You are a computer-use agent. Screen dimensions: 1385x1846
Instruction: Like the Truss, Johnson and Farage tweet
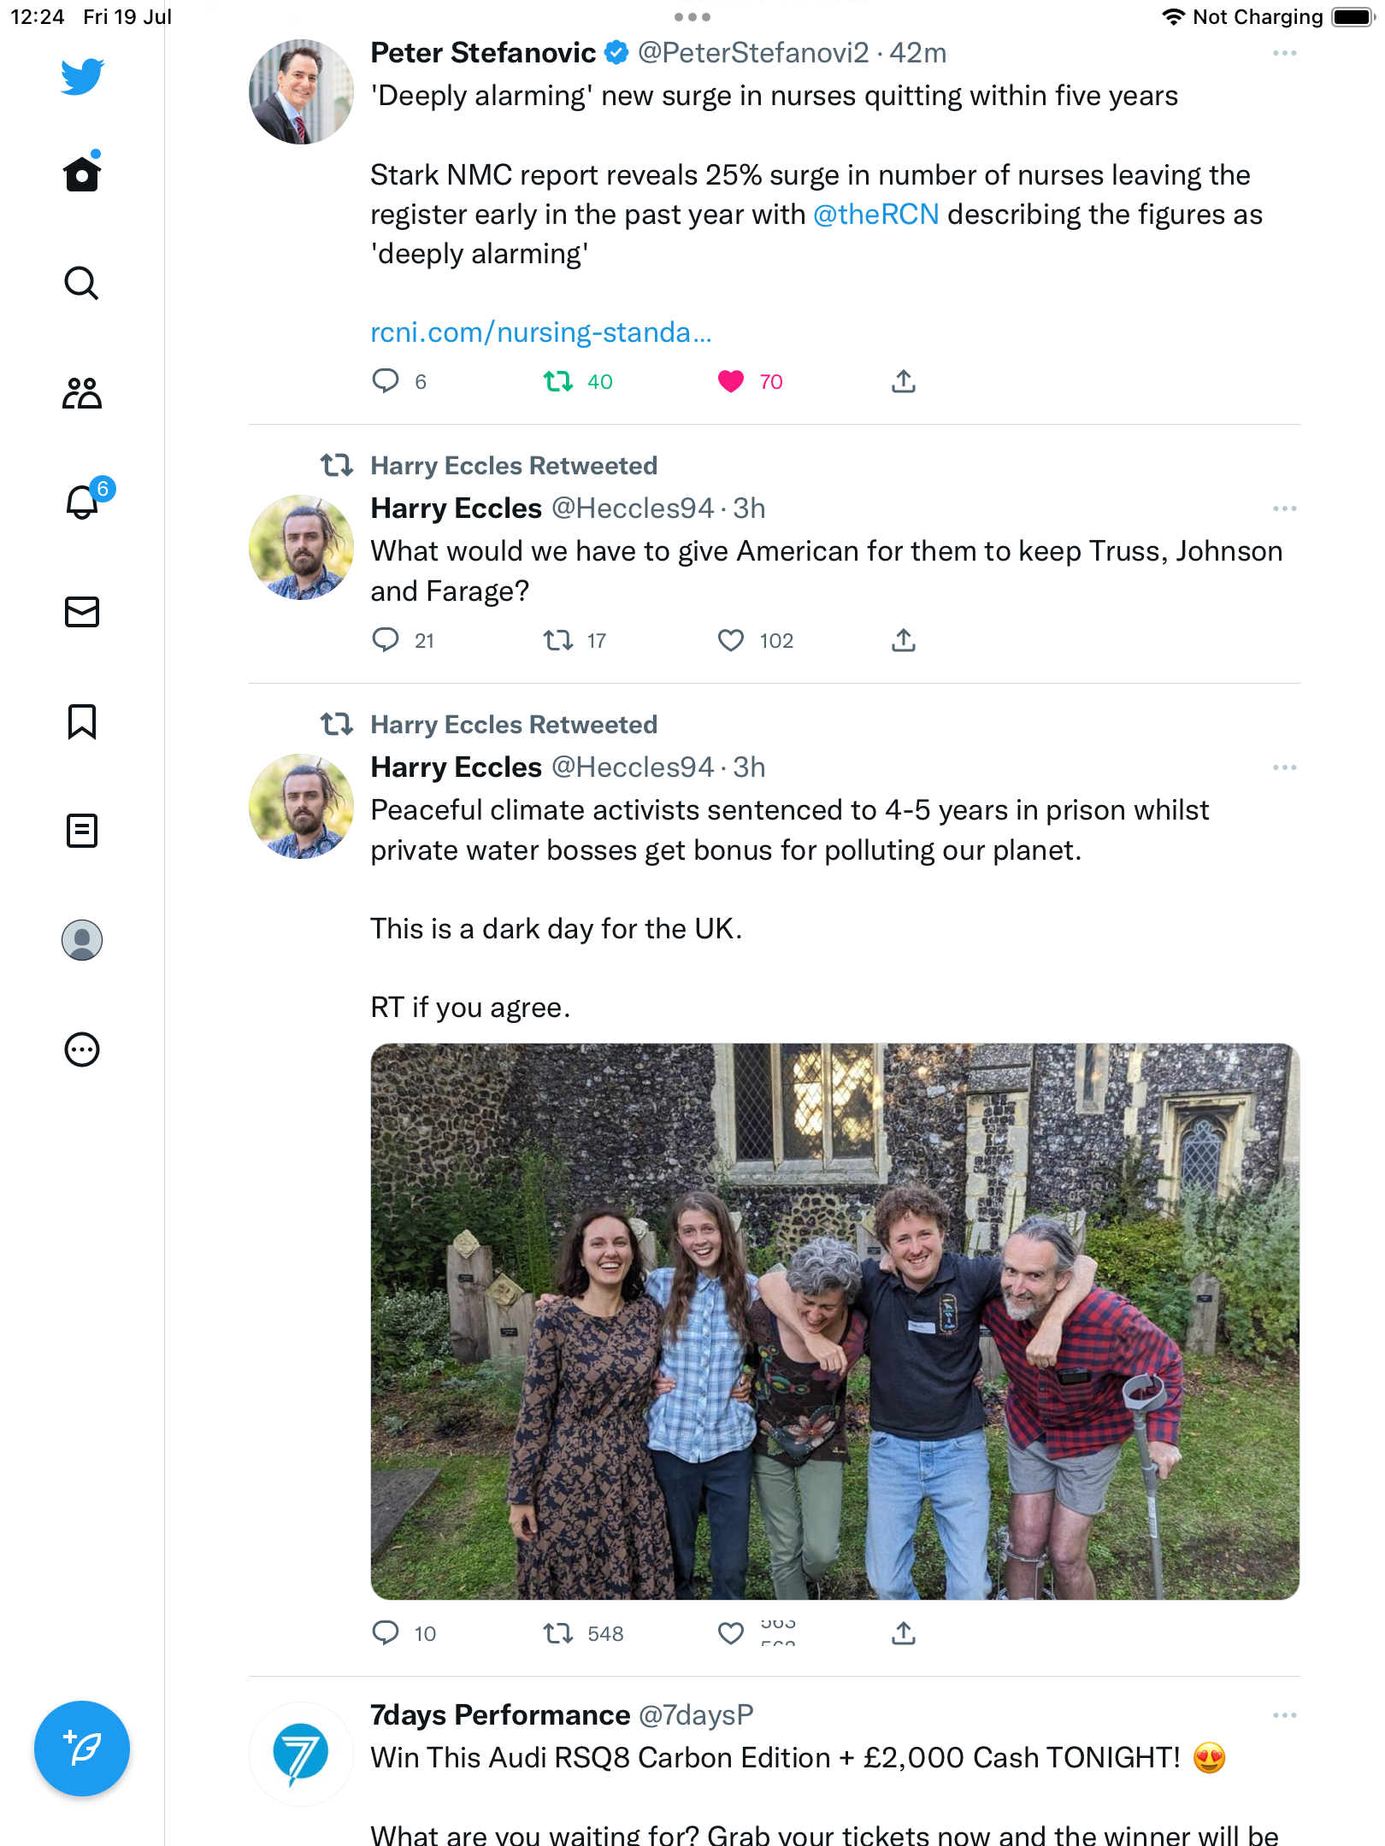point(731,640)
